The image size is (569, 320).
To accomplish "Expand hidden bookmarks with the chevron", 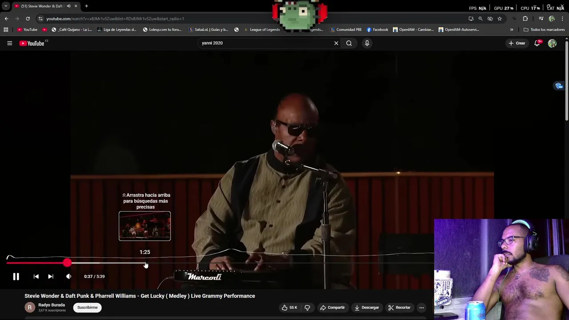I will 512,30.
